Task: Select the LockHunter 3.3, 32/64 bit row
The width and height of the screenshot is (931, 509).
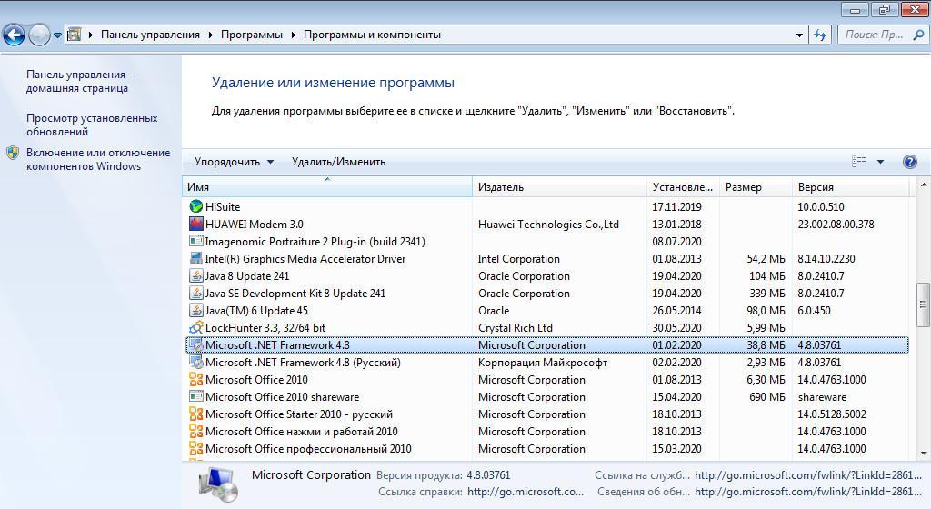Action: point(546,327)
